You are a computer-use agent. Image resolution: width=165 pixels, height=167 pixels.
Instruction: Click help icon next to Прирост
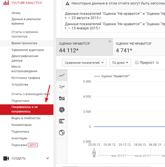point(157,63)
